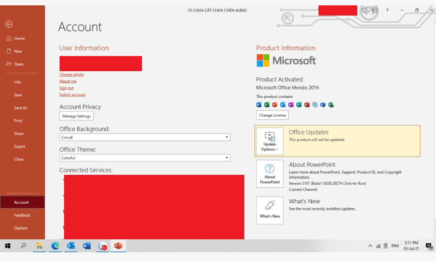Click the Visio product icon
This screenshot has width=436, height=262.
pyautogui.click(x=323, y=105)
